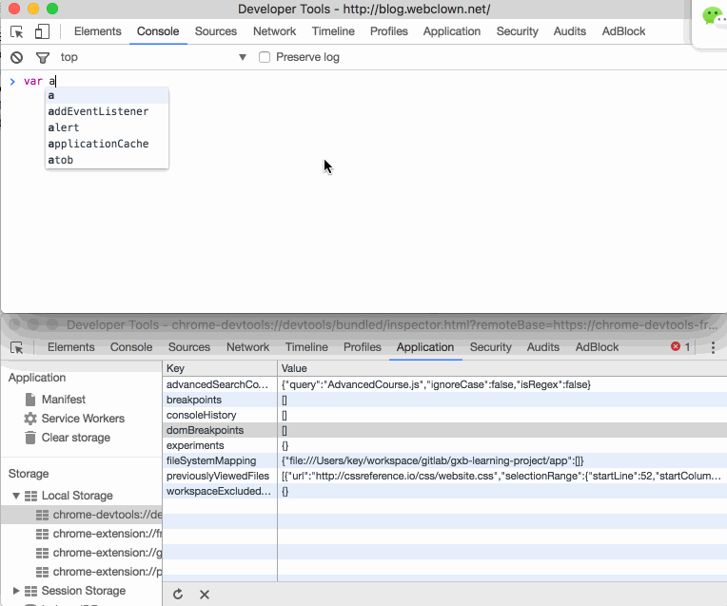Screen dimensions: 727x606
Task: Choose 'alert' autocomplete suggestion
Action: click(x=108, y=127)
